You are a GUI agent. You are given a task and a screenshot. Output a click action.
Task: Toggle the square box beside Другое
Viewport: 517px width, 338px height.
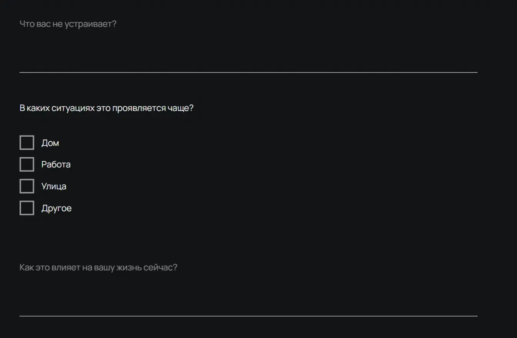[x=27, y=208]
